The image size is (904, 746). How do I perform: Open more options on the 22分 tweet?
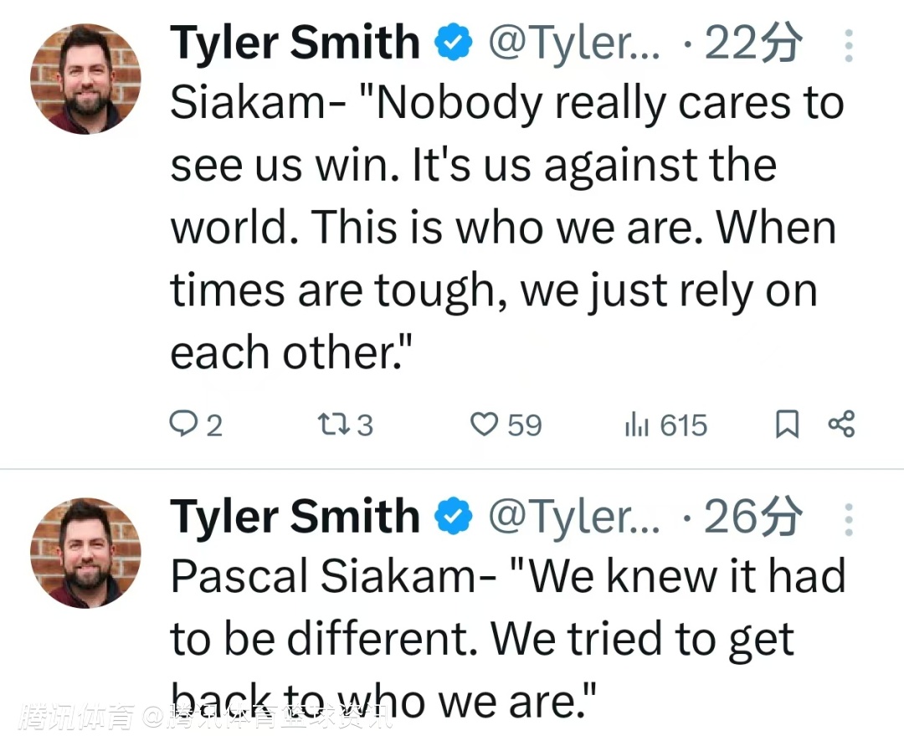pyautogui.click(x=848, y=46)
